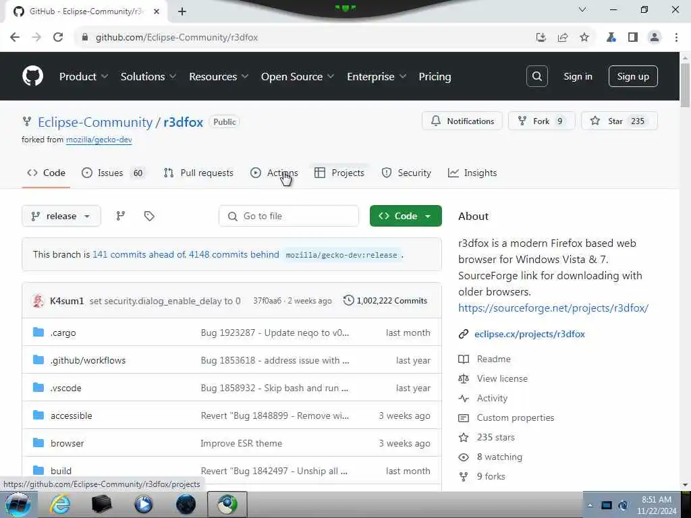Open the Actions tab
Viewport: 691px width, 518px height.
point(274,173)
